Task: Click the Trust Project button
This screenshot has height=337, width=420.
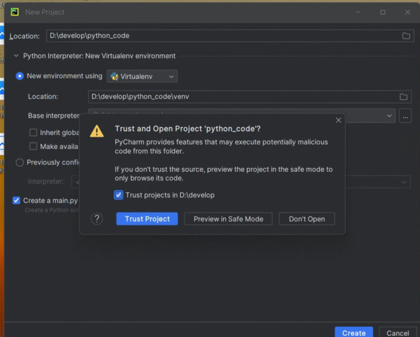Action: point(147,219)
